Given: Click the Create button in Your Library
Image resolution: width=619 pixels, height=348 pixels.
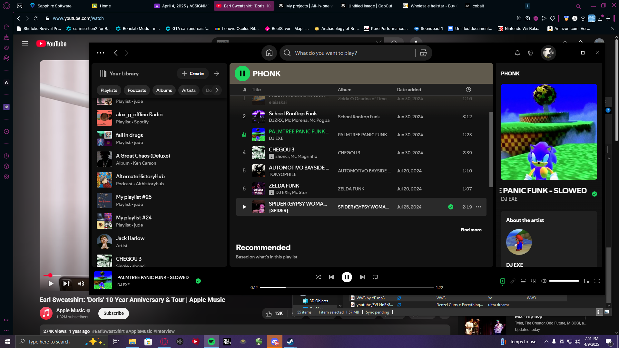Looking at the screenshot, I should point(193,73).
